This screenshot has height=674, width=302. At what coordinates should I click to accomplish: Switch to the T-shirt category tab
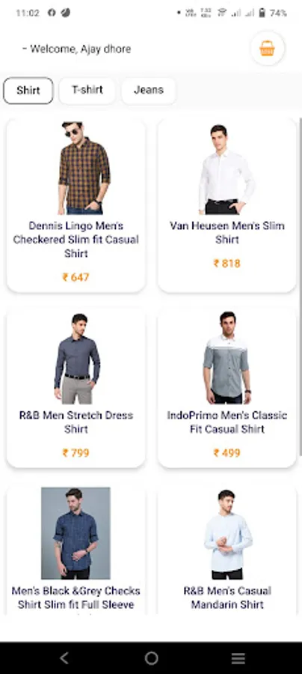[x=87, y=90]
